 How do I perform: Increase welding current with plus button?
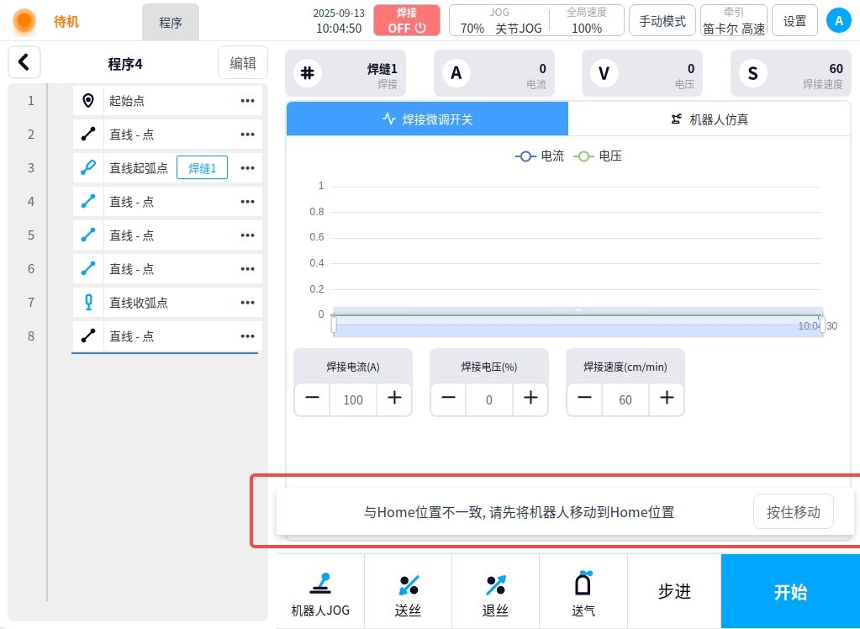point(394,399)
